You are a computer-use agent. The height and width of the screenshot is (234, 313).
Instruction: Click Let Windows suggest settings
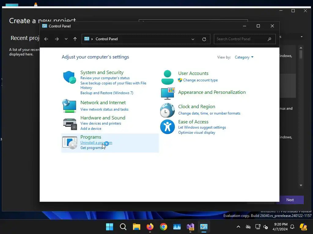tap(202, 127)
